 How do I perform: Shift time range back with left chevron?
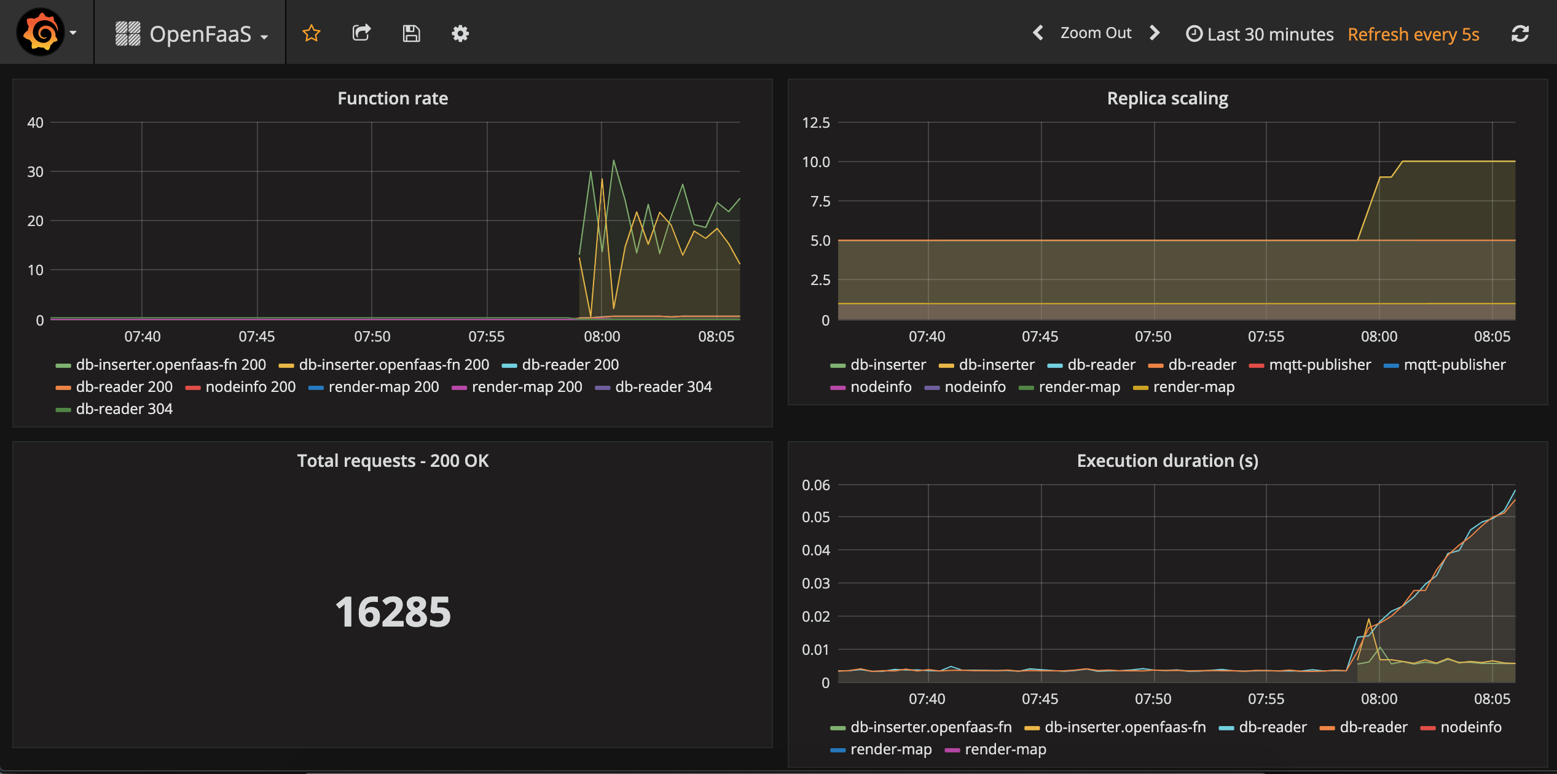[x=1038, y=33]
